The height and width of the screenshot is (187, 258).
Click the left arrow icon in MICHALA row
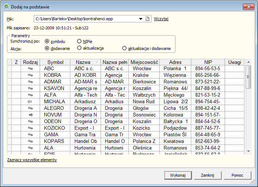point(30,101)
